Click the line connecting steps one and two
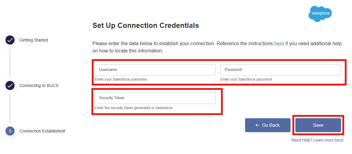 click(x=10, y=63)
